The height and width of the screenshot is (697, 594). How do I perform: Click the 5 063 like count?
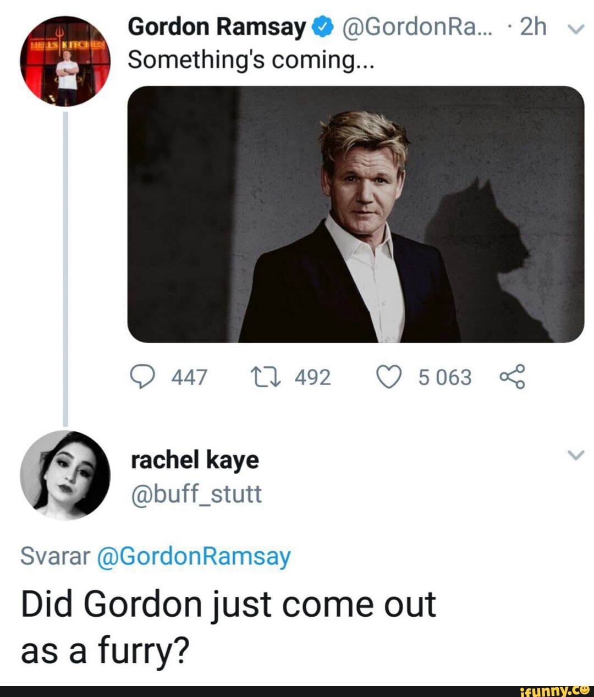(446, 376)
